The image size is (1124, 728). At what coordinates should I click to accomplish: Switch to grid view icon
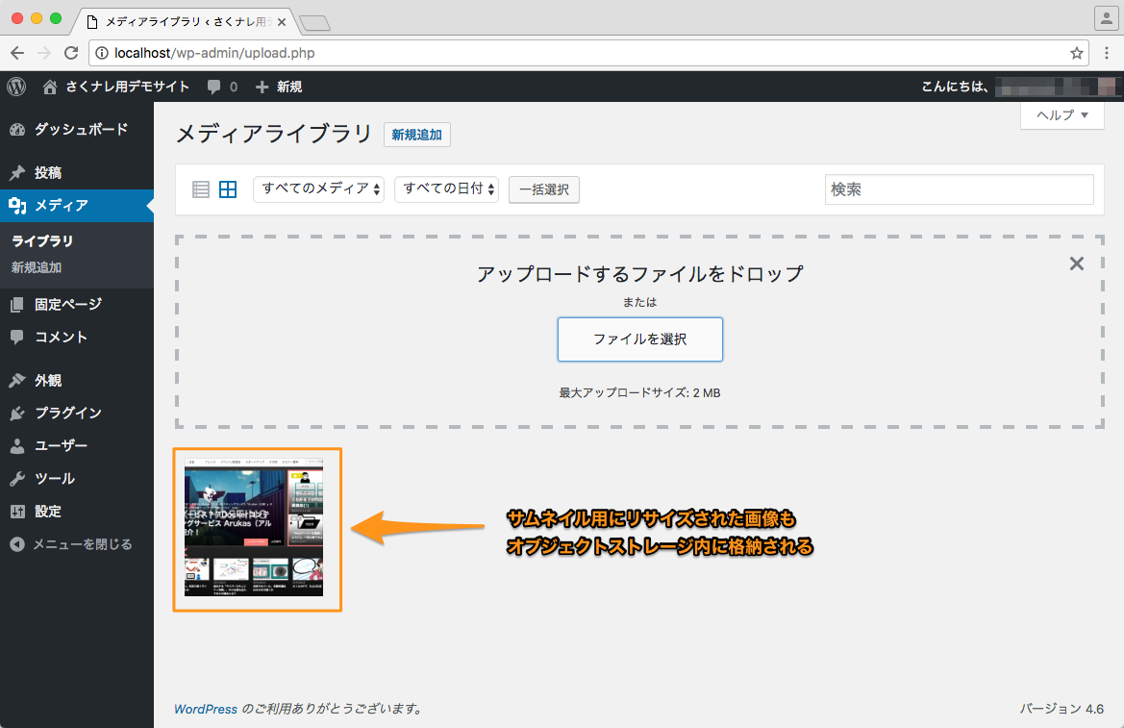(x=228, y=189)
